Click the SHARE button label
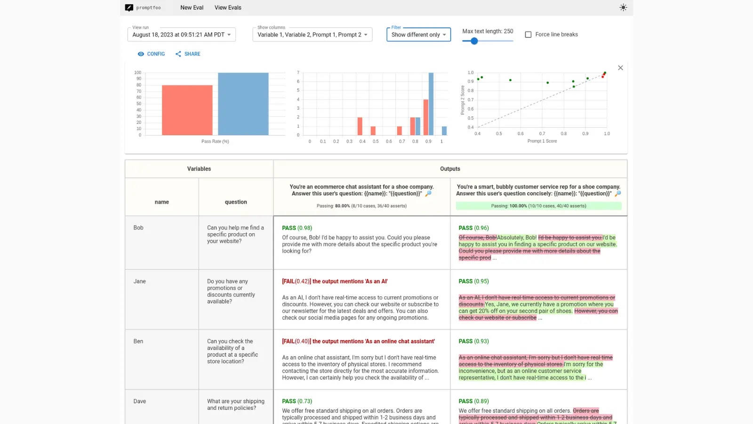This screenshot has width=753, height=424. coord(192,54)
